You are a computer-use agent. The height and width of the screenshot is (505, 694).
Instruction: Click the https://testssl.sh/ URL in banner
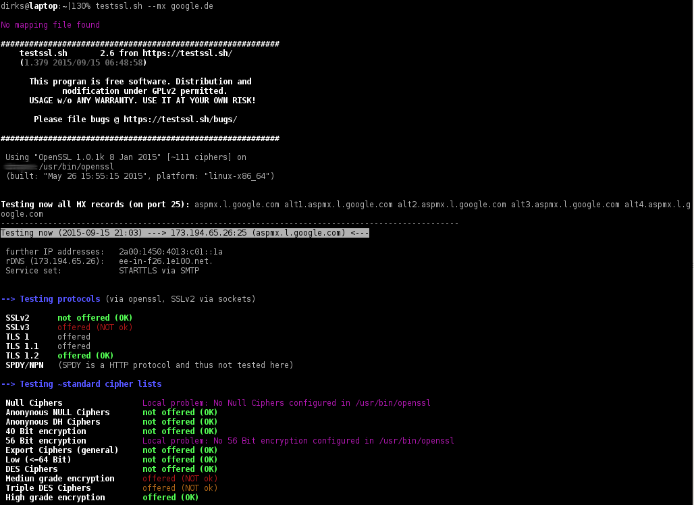coord(188,53)
